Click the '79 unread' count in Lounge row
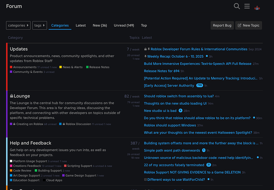Image resolution: width=274 pixels, height=190 pixels. point(133,102)
